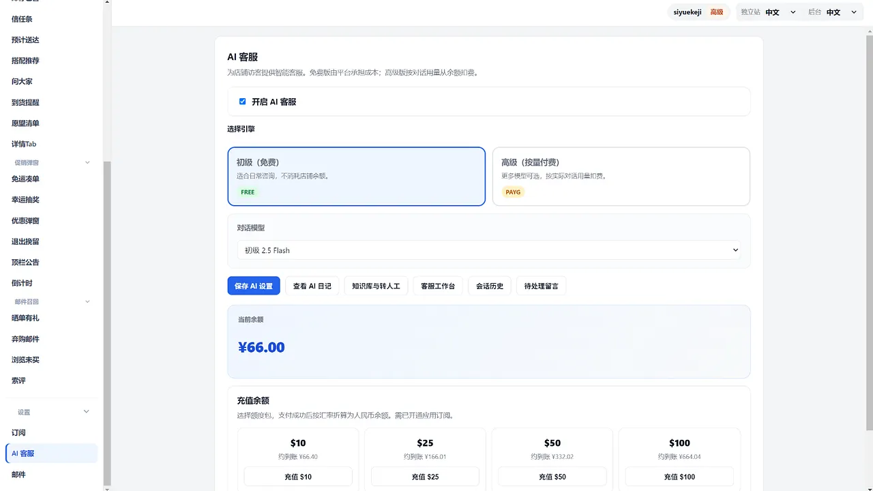Select 优惠弹窗 in the sidebar

point(52,220)
